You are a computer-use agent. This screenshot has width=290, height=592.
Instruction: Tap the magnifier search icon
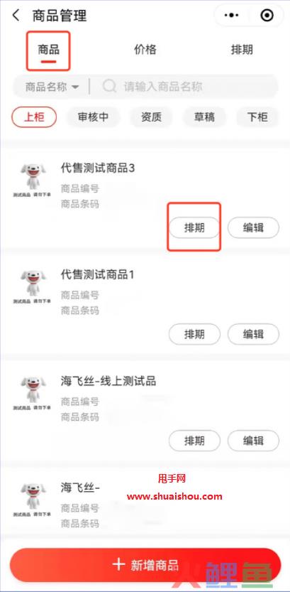[x=109, y=87]
